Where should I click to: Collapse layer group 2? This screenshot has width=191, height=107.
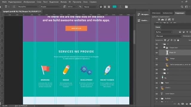pos(162,44)
